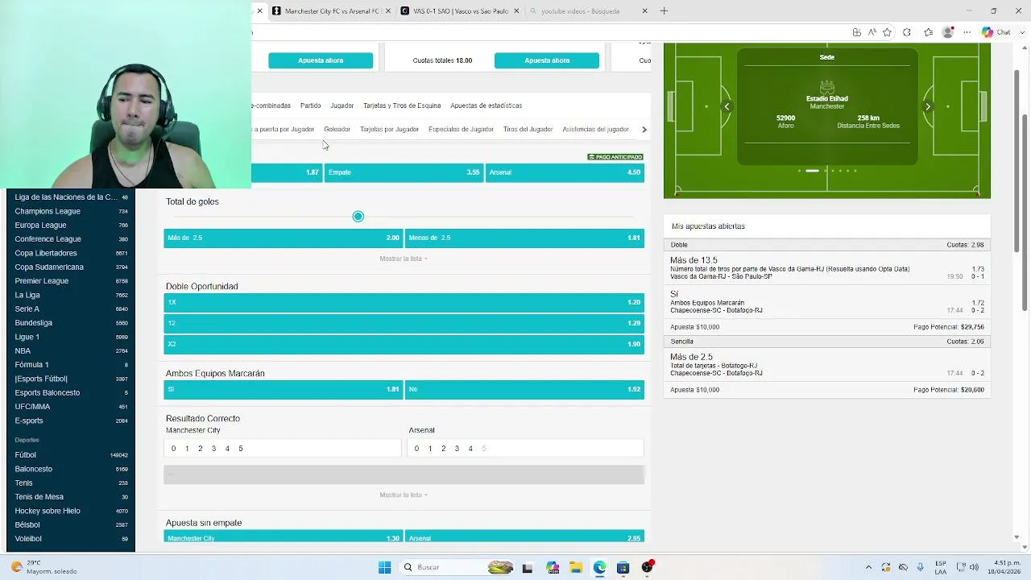
Task: Select Apuestas de estadísticas tab
Action: pyautogui.click(x=486, y=106)
